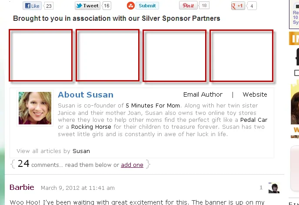Click the Pinterest Pin it button
The width and height of the screenshot is (299, 205).
pos(188,6)
